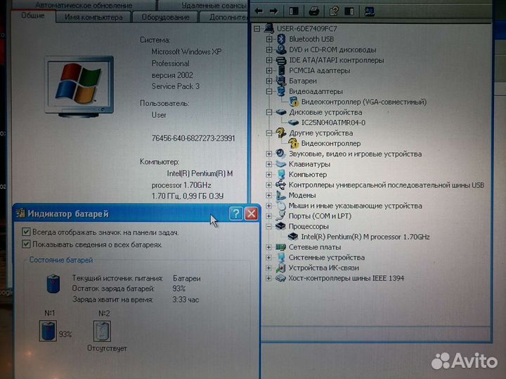The height and width of the screenshot is (379, 506).
Task: Click the Модемы category icon
Action: tap(280, 195)
